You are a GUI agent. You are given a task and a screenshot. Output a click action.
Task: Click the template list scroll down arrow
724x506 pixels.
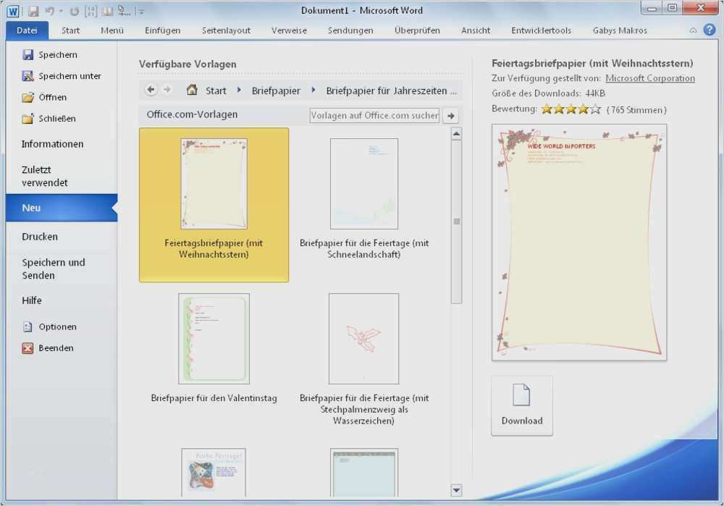(x=456, y=490)
